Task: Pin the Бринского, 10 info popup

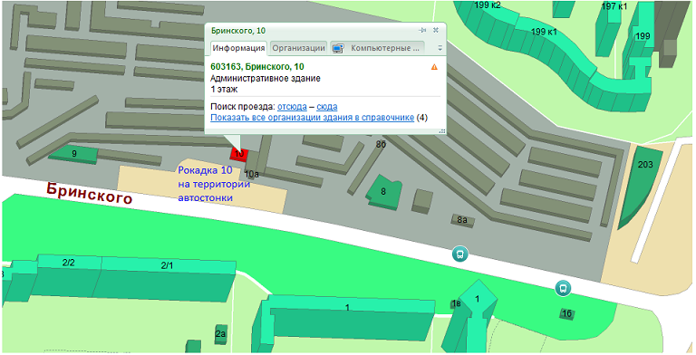Action: tap(422, 30)
